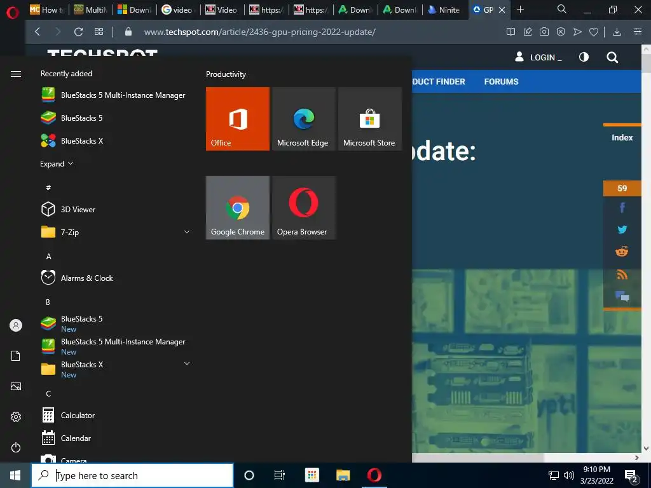The image size is (651, 488).
Task: Open the colorful grid app on taskbar
Action: tap(312, 475)
